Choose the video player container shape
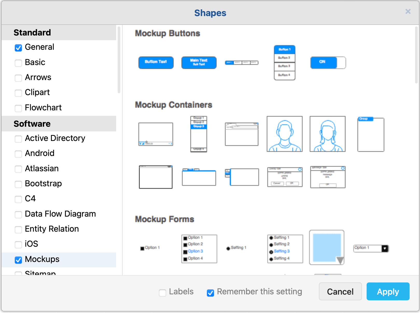This screenshot has height=313, width=420. click(x=156, y=134)
